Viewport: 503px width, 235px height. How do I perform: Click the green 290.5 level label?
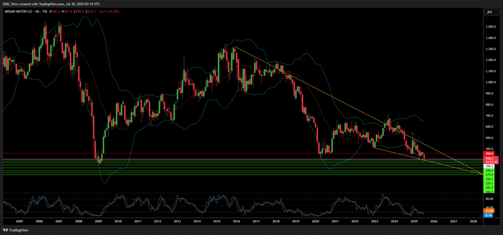coord(489,171)
